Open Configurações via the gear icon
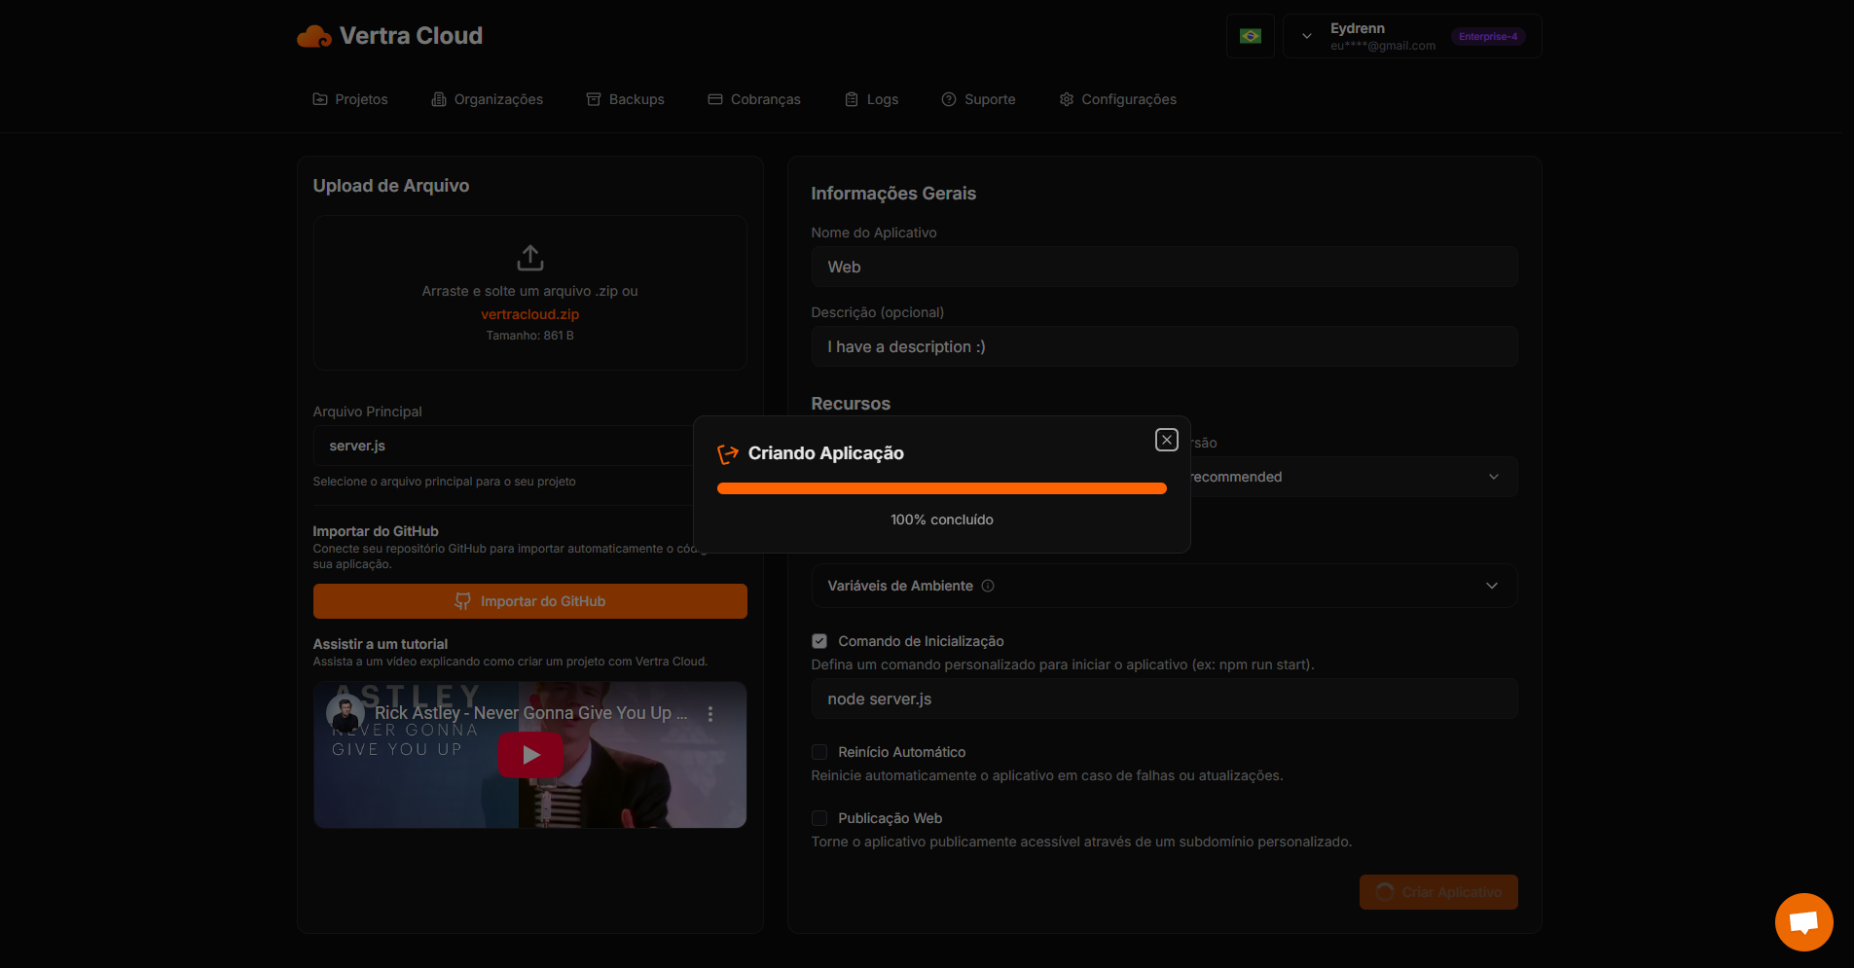Image resolution: width=1854 pixels, height=968 pixels. 1066,98
